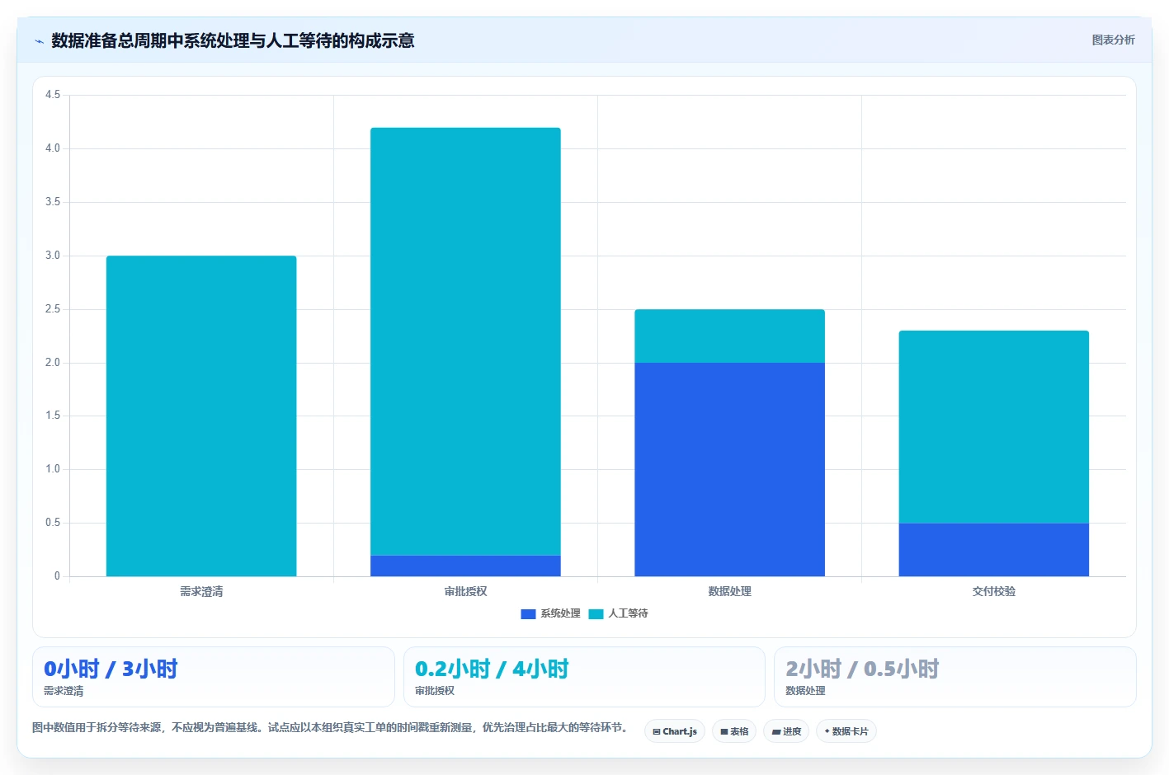Click the 交付校验 cyan waiting segment
This screenshot has height=775, width=1169.
[993, 427]
